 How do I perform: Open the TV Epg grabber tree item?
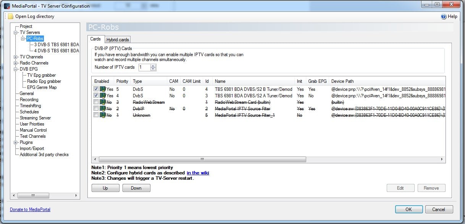(x=41, y=75)
